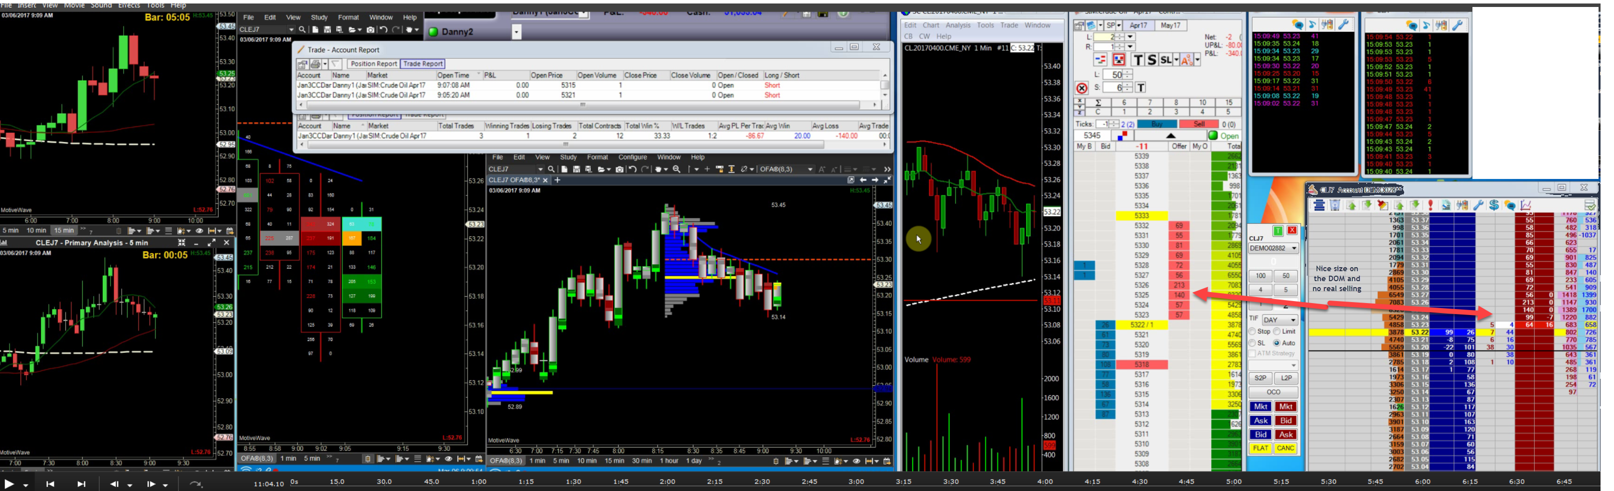Open Configure menu in OFA chart window

(x=632, y=157)
